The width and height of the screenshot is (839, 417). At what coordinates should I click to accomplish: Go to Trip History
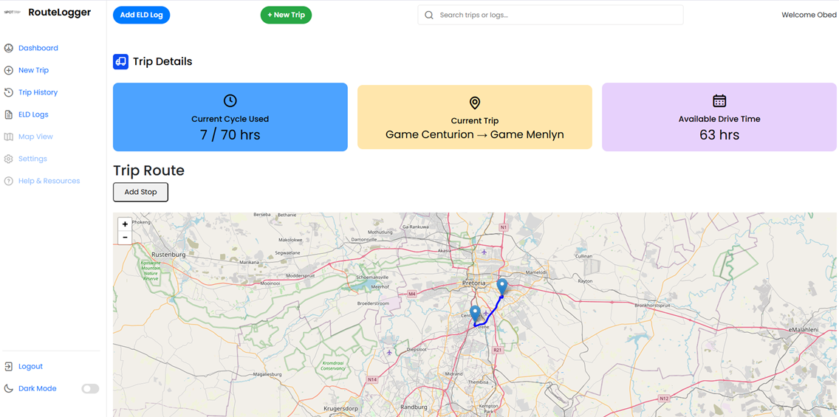pos(38,92)
